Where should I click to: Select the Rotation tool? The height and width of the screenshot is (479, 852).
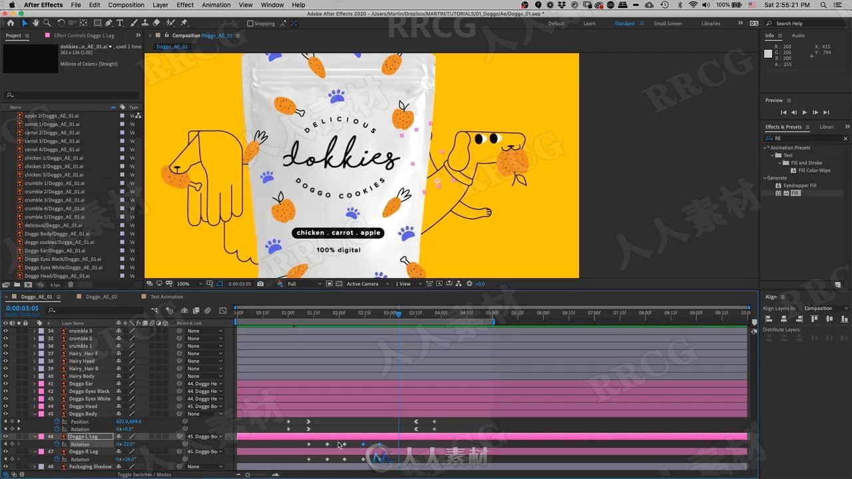coord(61,23)
